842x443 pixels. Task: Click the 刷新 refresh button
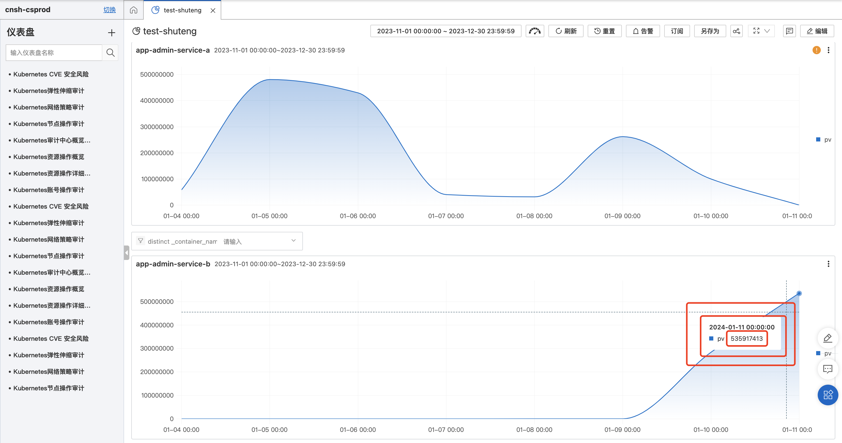(x=566, y=31)
